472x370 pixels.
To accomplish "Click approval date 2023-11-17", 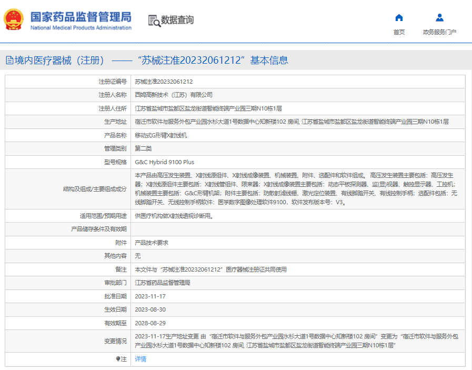I will 150,296.
